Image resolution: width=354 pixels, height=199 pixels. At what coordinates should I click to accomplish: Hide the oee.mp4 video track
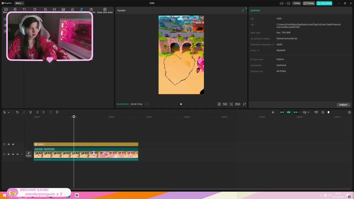(x=13, y=154)
